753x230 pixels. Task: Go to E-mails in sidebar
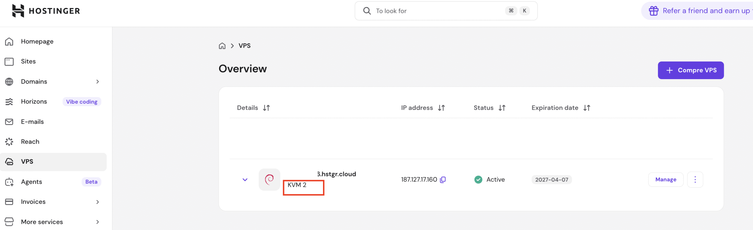point(32,122)
